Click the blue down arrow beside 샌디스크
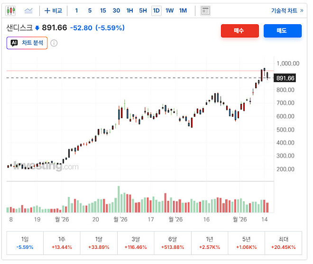Viewport: 313px width, 264px height. pos(37,28)
